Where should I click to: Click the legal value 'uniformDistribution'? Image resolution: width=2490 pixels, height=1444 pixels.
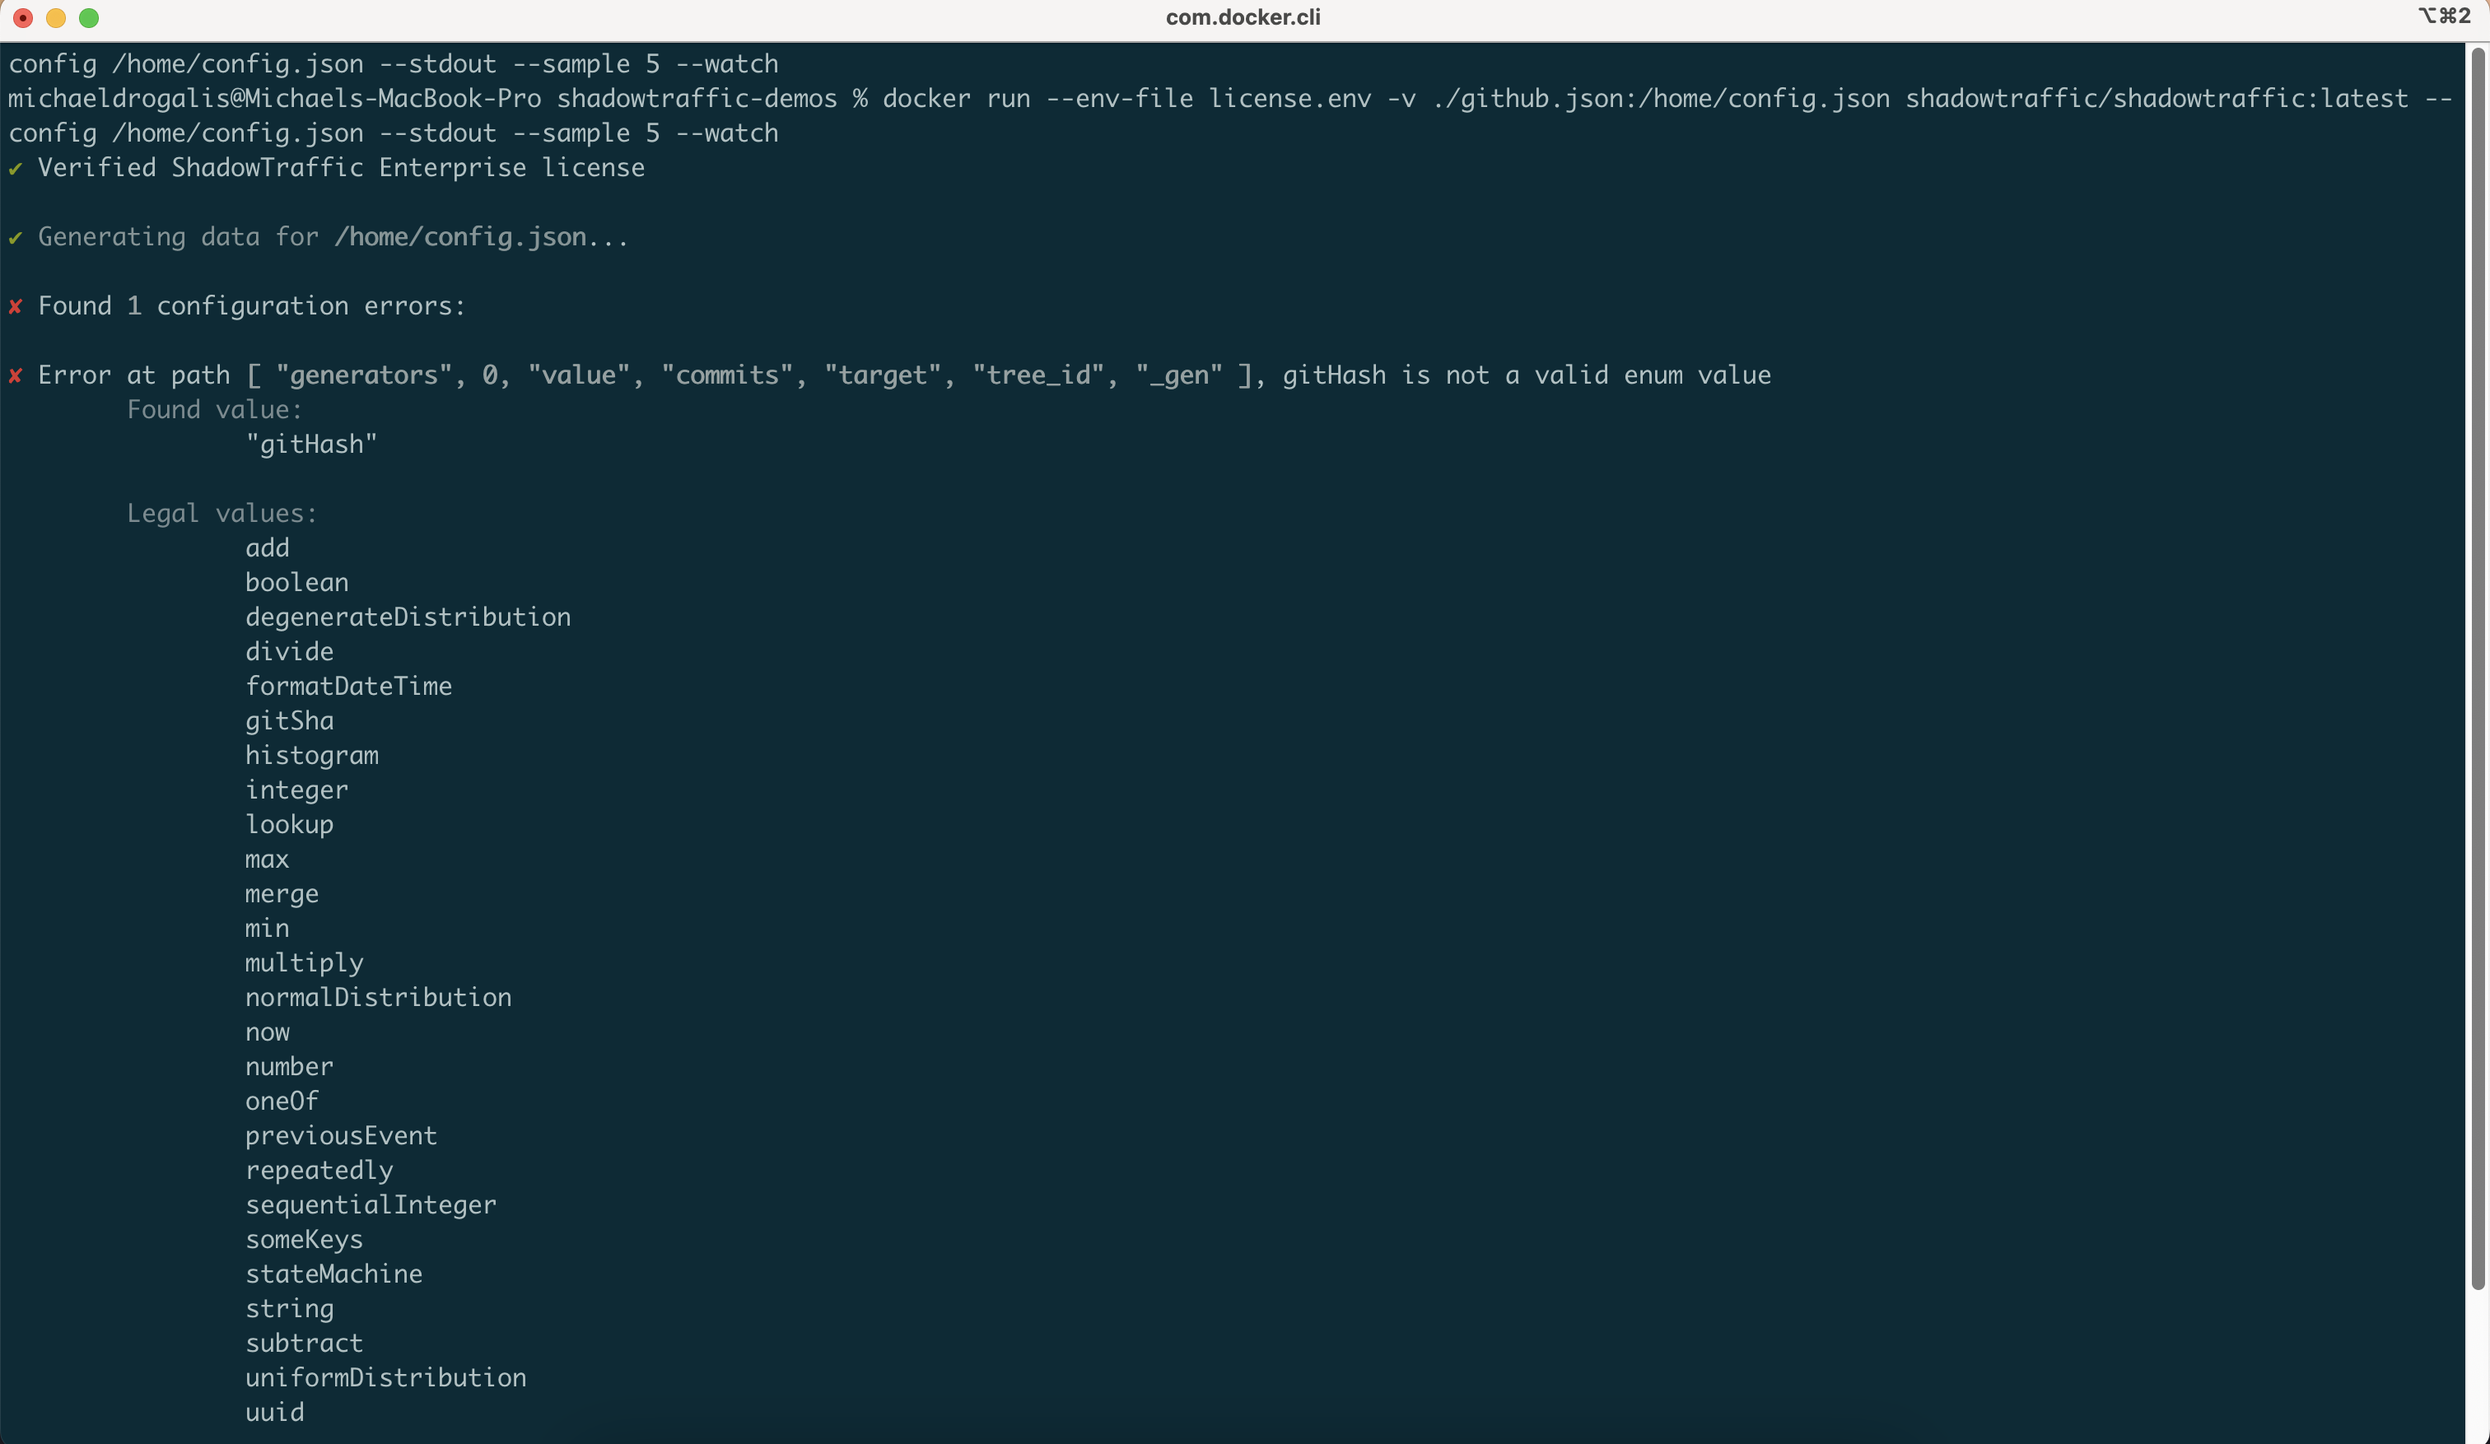pyautogui.click(x=385, y=1378)
